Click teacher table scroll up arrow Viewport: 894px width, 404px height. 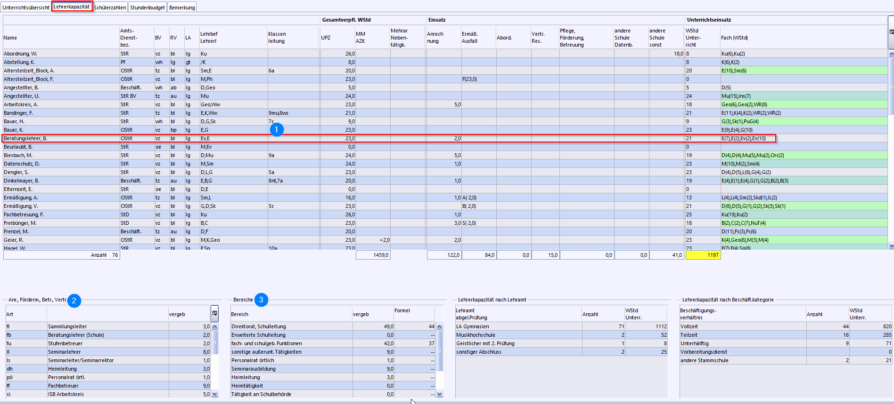tap(891, 54)
